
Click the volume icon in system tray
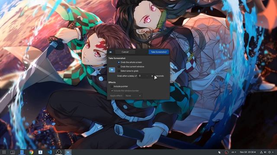coord(265,152)
